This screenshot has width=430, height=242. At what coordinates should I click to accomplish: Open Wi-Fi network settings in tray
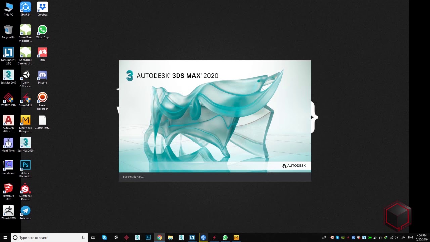coord(391,238)
